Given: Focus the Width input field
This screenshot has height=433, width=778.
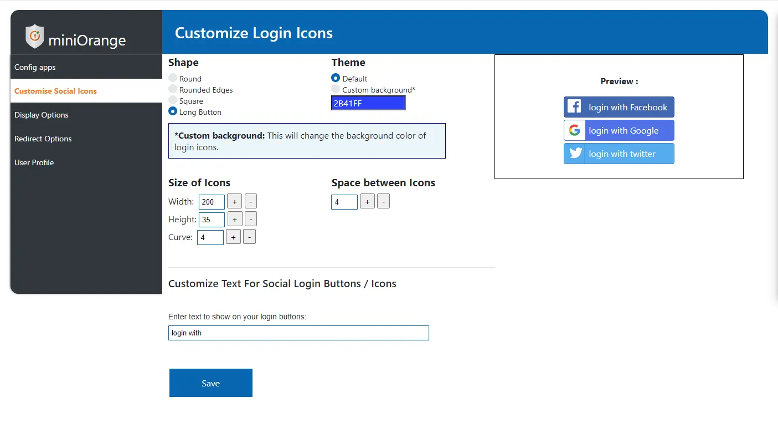Looking at the screenshot, I should click(x=212, y=202).
